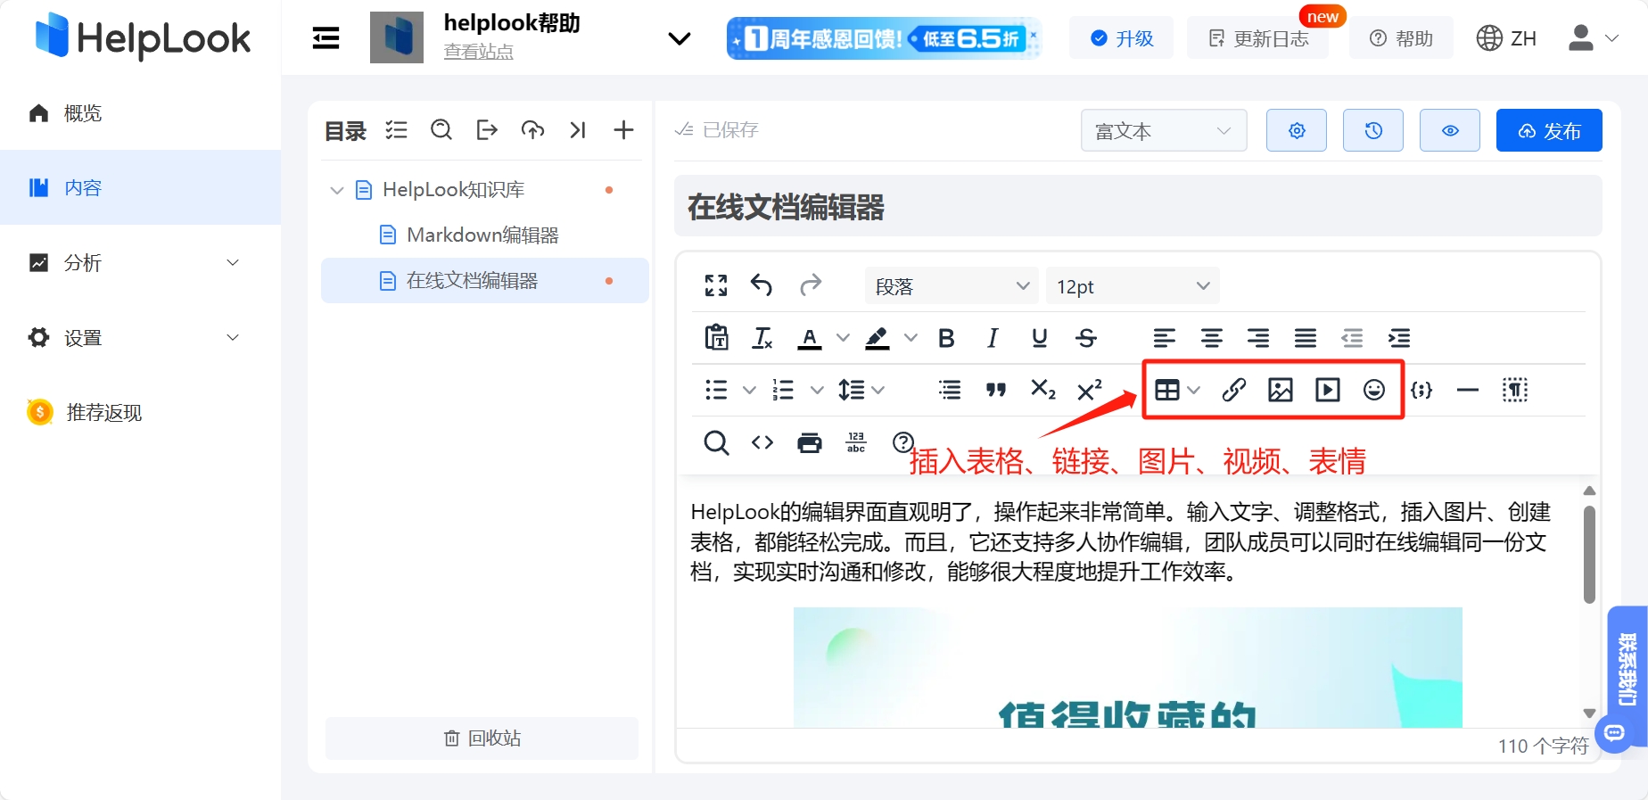The image size is (1648, 800).
Task: Apply superscript formatting
Action: [x=1090, y=390]
